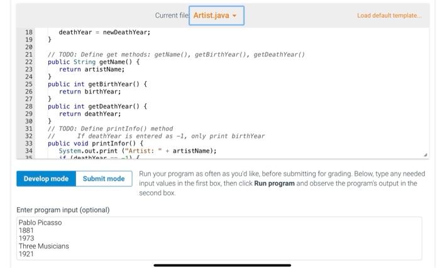Click the 'deathYear = newDeathYear;' line
This screenshot has width=440, height=268.
(104, 32)
